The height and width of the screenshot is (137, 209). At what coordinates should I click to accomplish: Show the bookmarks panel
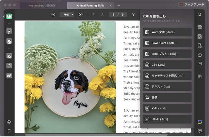pyautogui.click(x=9, y=131)
